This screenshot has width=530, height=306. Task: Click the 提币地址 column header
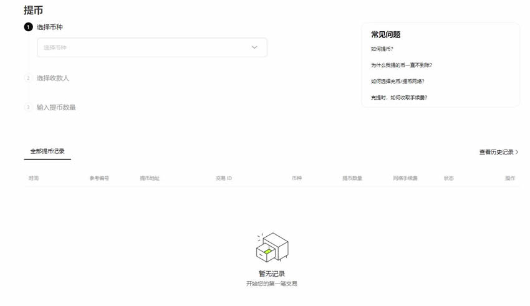(x=150, y=178)
